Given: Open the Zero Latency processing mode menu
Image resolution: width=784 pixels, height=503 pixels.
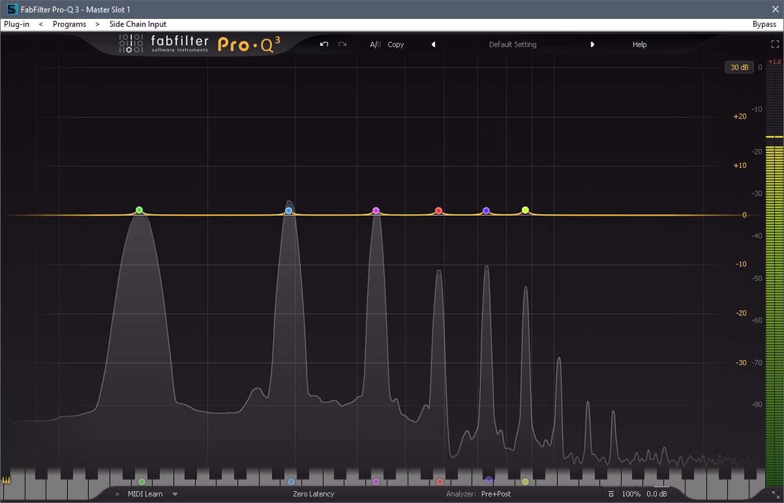Looking at the screenshot, I should point(314,494).
